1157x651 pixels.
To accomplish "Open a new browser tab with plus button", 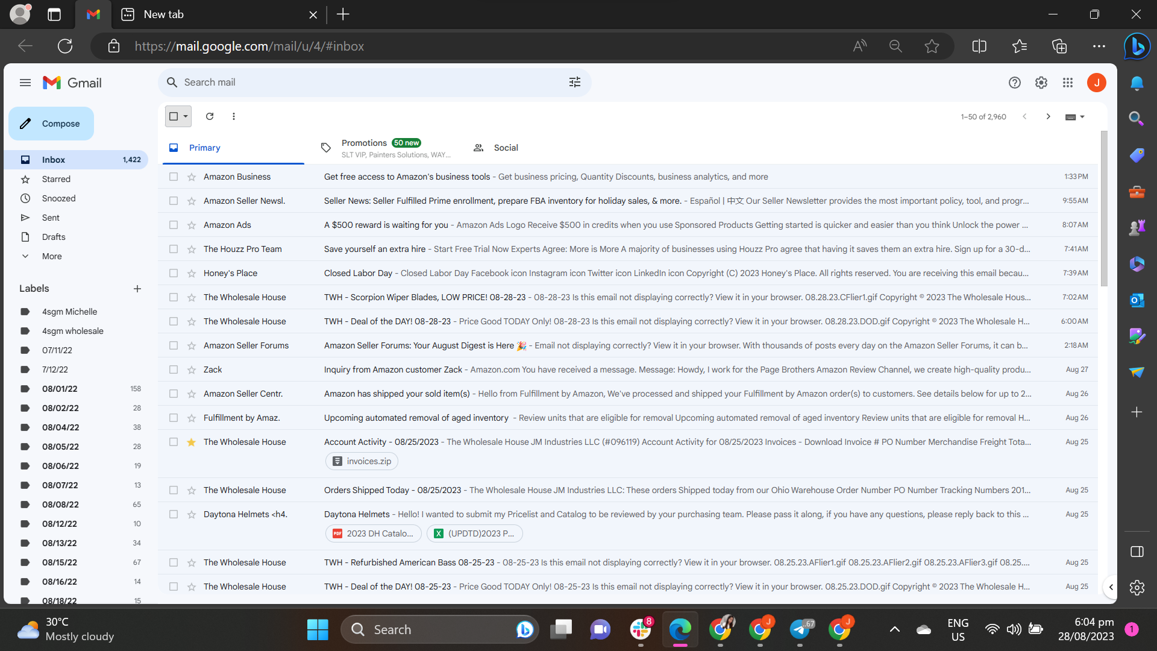I will pos(343,14).
